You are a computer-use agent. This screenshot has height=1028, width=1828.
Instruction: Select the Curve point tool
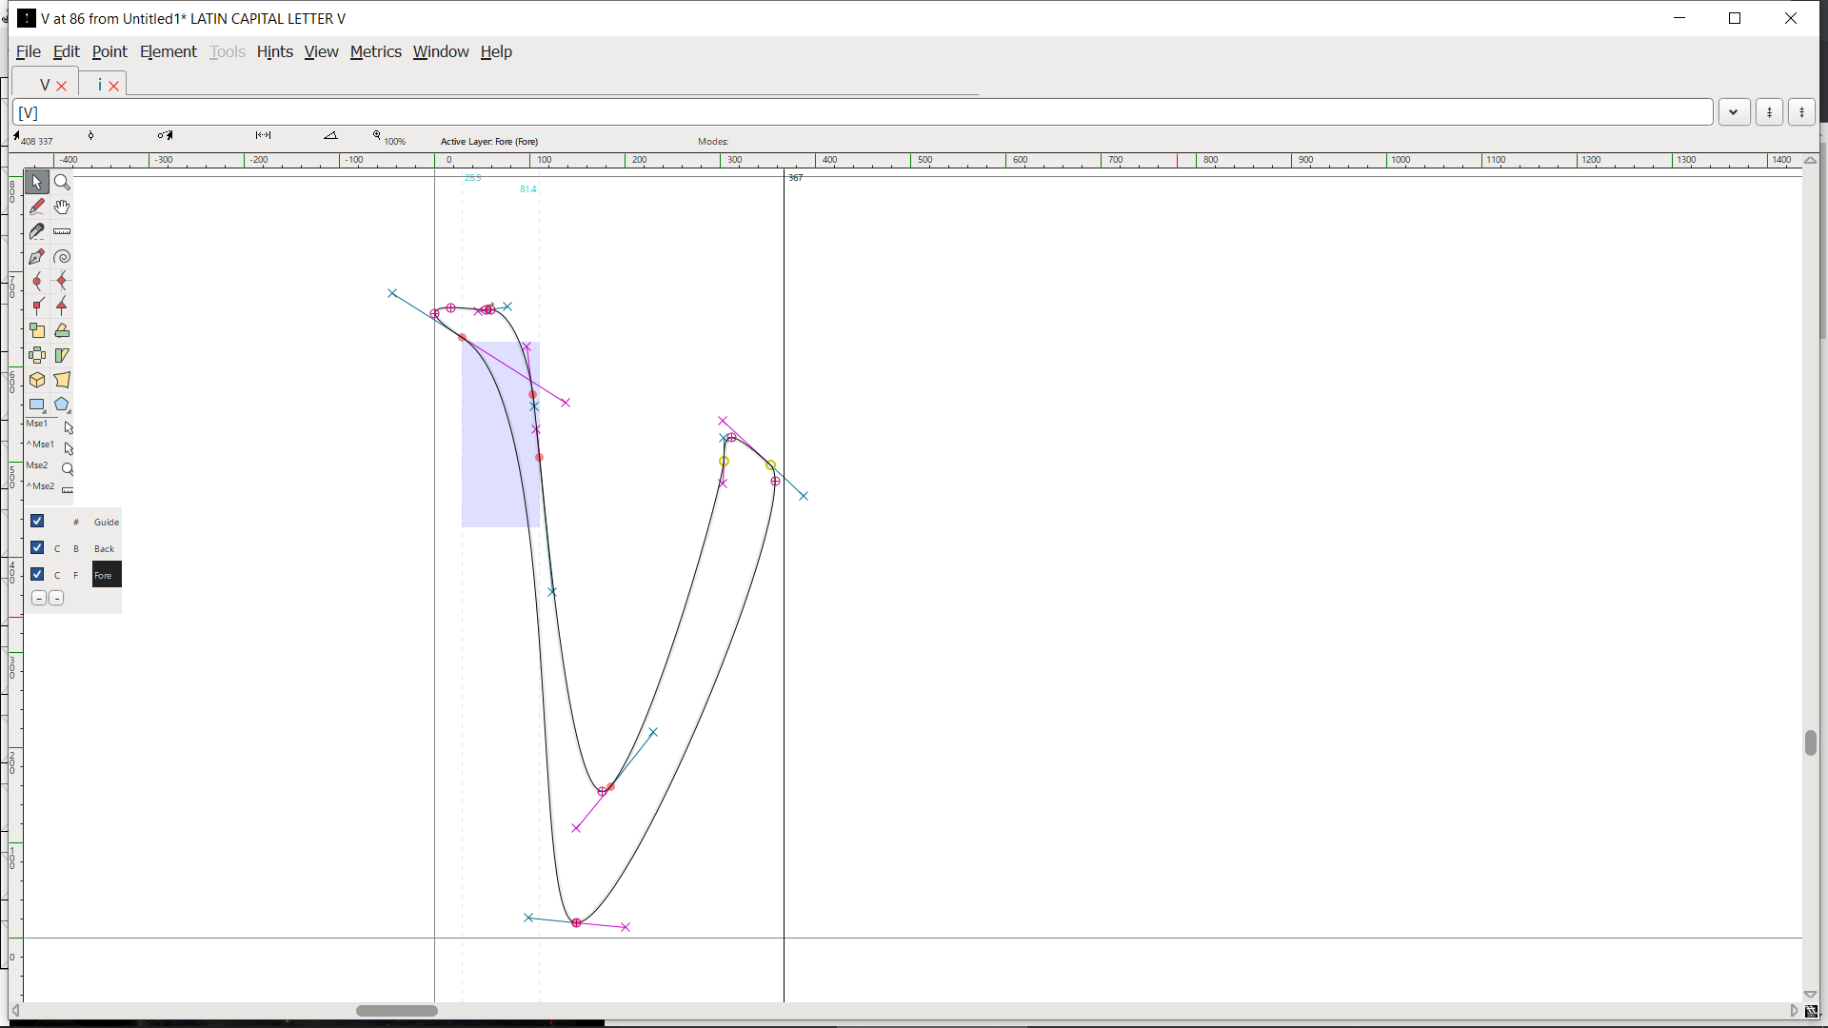click(x=37, y=281)
